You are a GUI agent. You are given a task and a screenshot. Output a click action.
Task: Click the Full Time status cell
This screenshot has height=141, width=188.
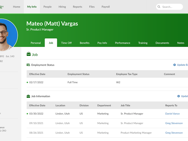tap(73, 82)
